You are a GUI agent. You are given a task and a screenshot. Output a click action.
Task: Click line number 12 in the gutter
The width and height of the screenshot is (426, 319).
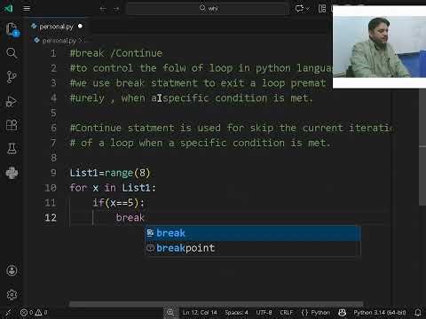(x=51, y=218)
